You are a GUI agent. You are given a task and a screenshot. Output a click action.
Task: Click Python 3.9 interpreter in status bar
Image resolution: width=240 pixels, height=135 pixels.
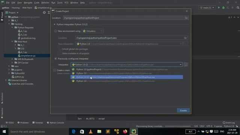229,126
